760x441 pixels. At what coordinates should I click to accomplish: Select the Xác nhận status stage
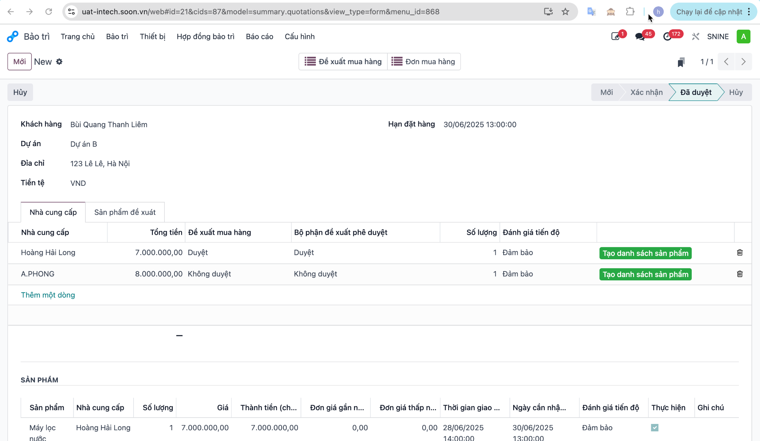[646, 92]
